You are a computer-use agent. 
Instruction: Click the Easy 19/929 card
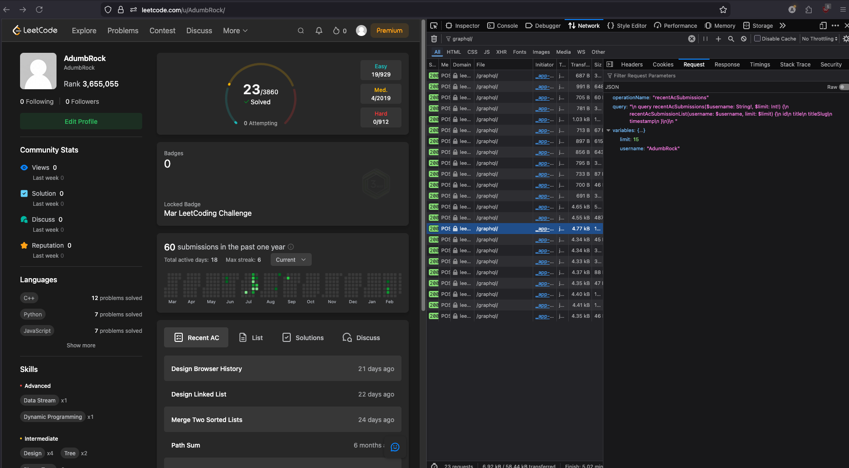381,70
